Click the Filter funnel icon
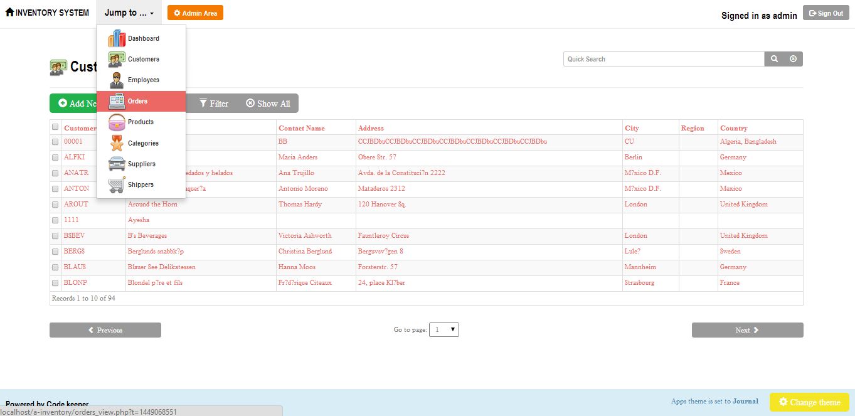 [203, 104]
